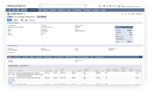Switch to the Related Records subtab
Screen dimensions: 150x92
[70, 57]
